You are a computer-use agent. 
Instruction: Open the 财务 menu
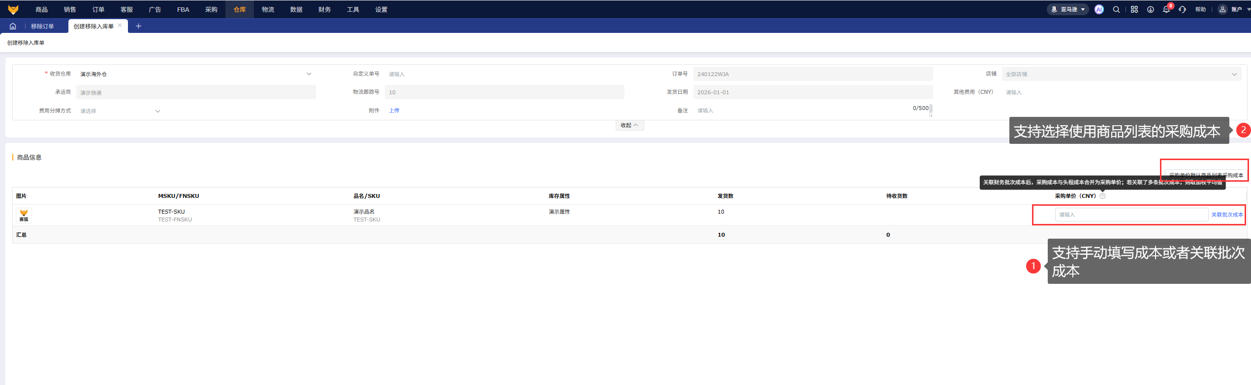pyautogui.click(x=325, y=9)
